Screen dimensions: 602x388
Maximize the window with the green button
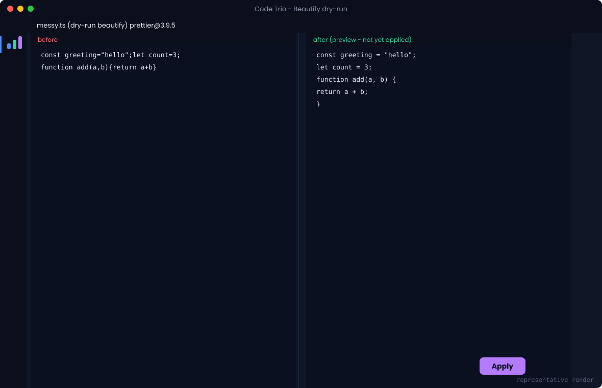(31, 9)
